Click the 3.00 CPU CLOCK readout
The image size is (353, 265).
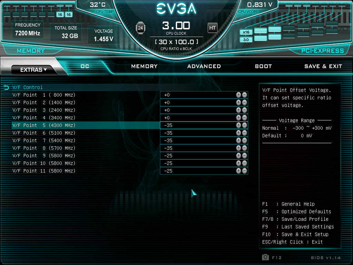pos(176,26)
